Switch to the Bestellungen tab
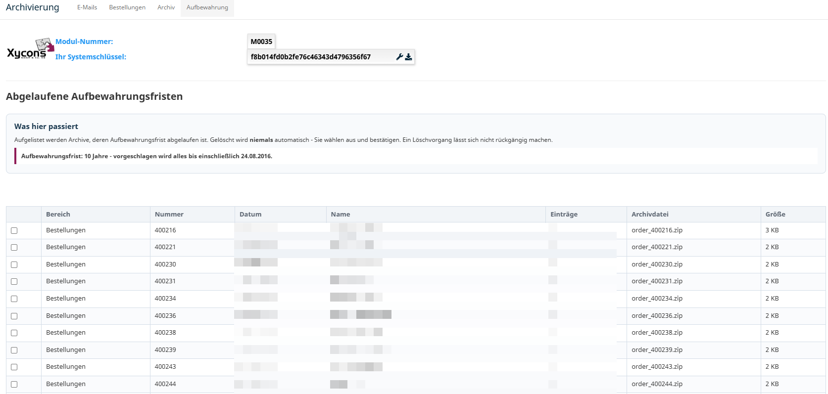 (x=127, y=7)
